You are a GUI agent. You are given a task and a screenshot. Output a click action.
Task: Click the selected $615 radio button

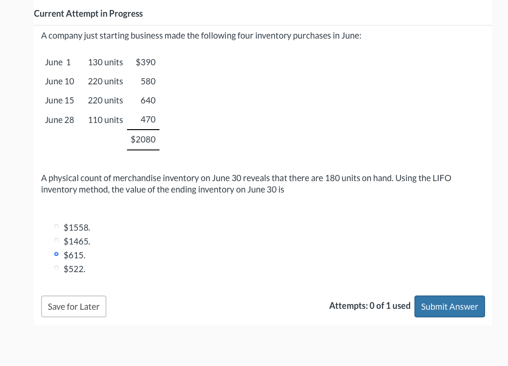click(x=57, y=254)
